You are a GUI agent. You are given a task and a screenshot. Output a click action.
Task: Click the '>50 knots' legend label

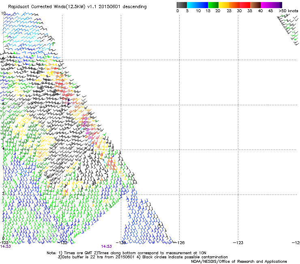288,11
